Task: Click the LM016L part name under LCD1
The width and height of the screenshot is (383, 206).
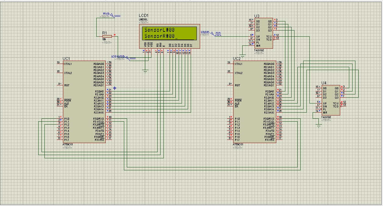Action: (143, 19)
